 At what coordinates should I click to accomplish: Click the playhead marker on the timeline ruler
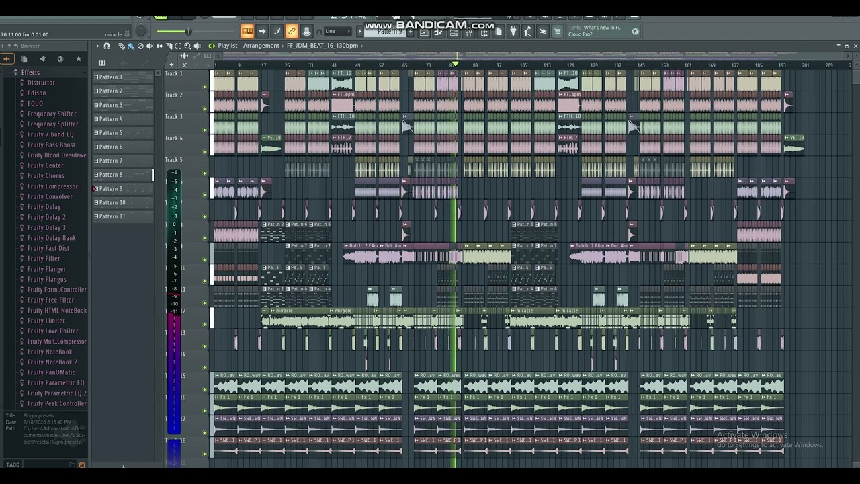pos(456,64)
